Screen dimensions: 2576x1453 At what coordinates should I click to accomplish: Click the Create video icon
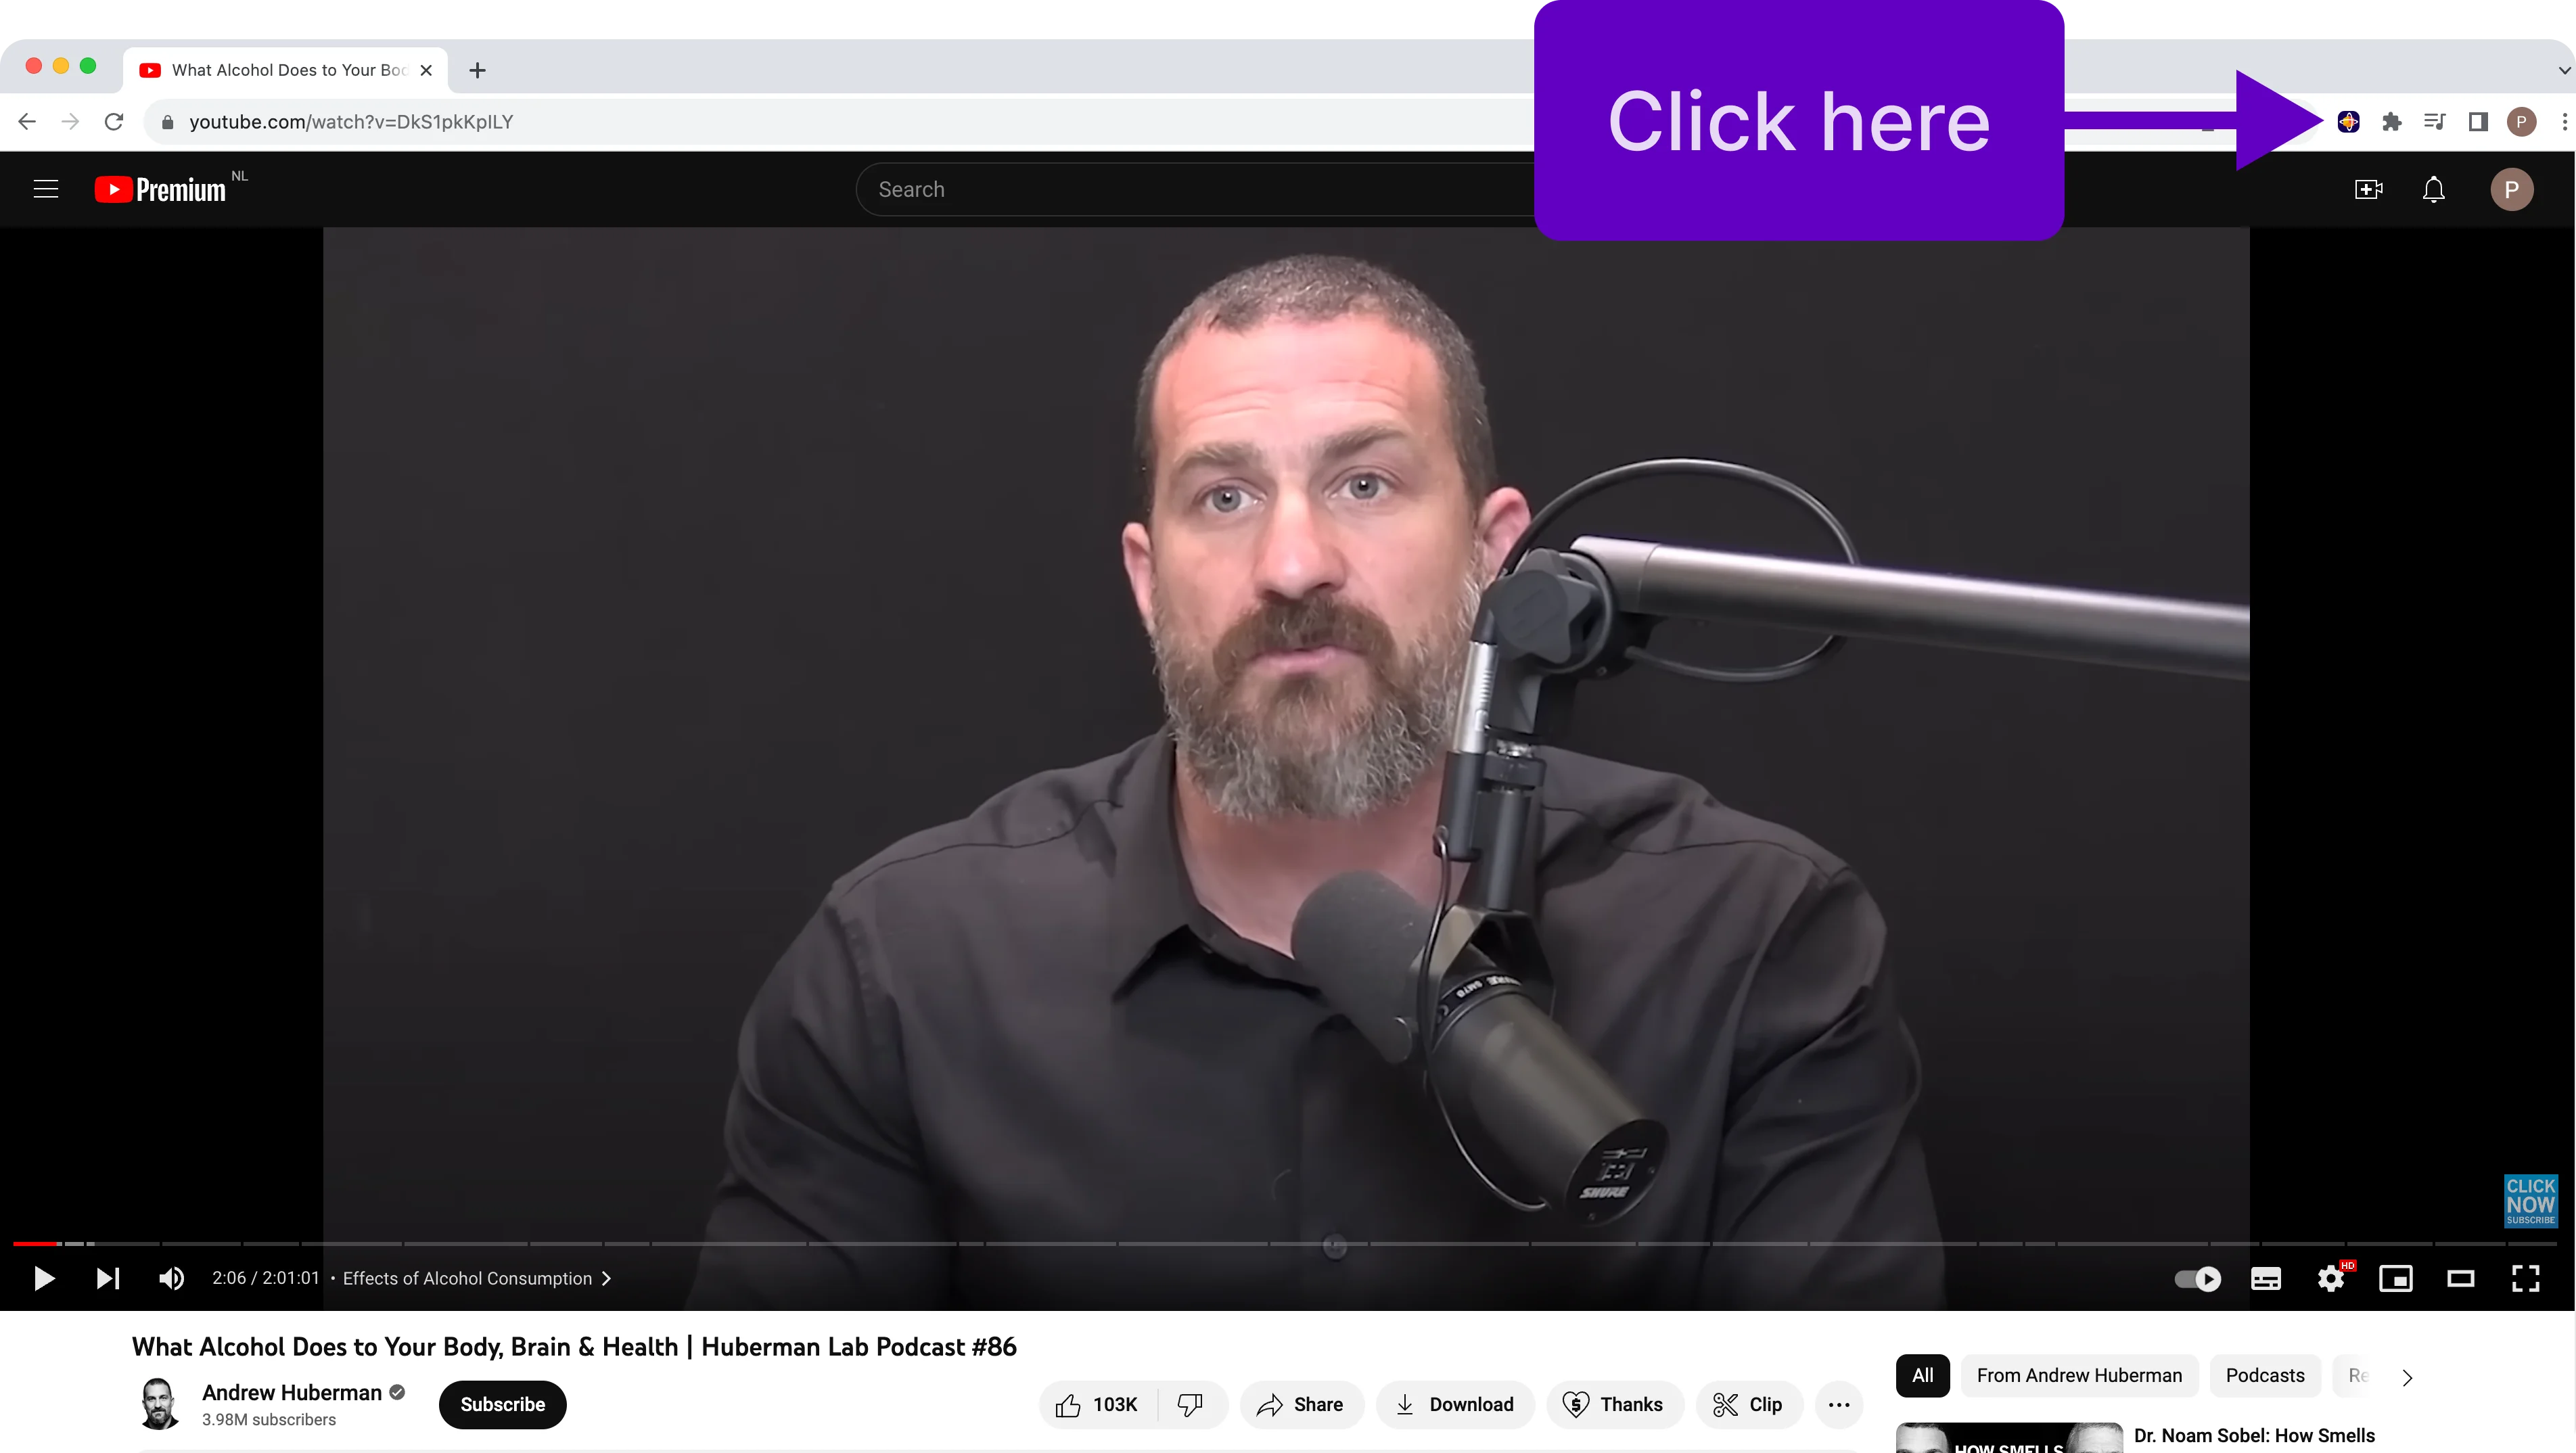pyautogui.click(x=2368, y=189)
